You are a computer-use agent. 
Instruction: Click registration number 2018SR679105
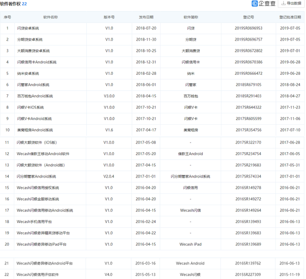pos(249,85)
